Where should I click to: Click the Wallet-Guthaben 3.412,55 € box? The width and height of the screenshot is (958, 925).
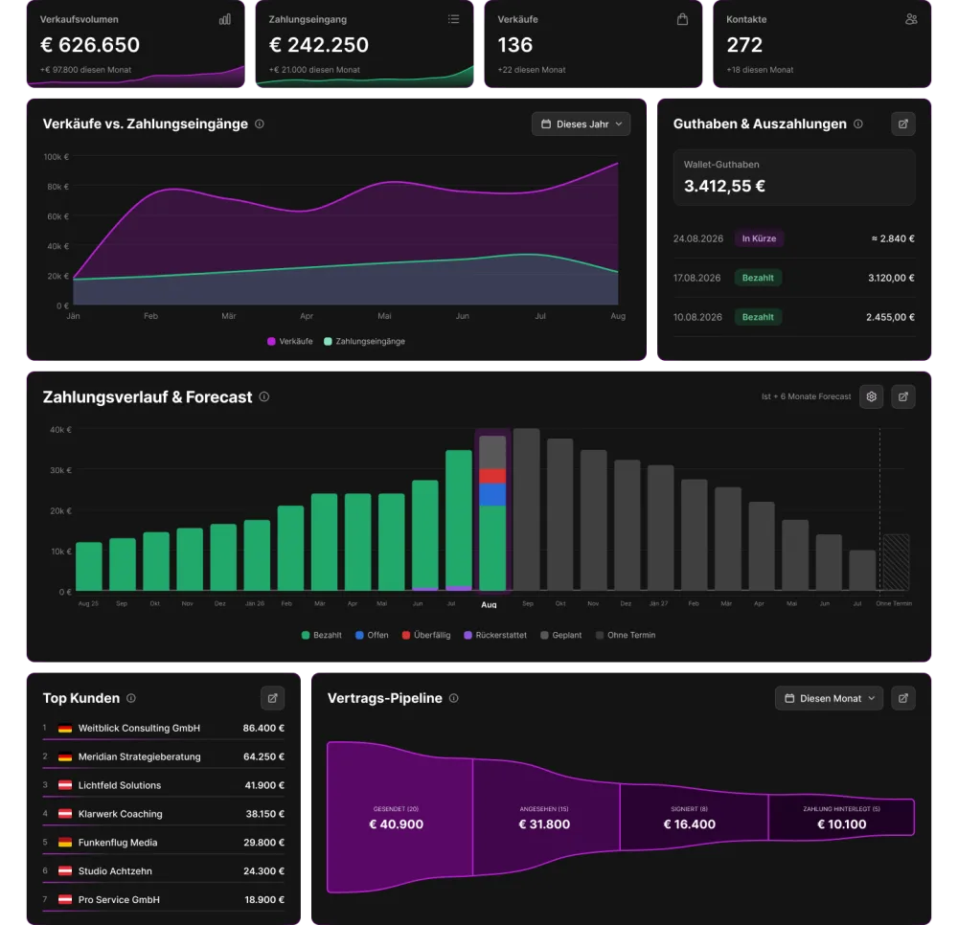[793, 178]
